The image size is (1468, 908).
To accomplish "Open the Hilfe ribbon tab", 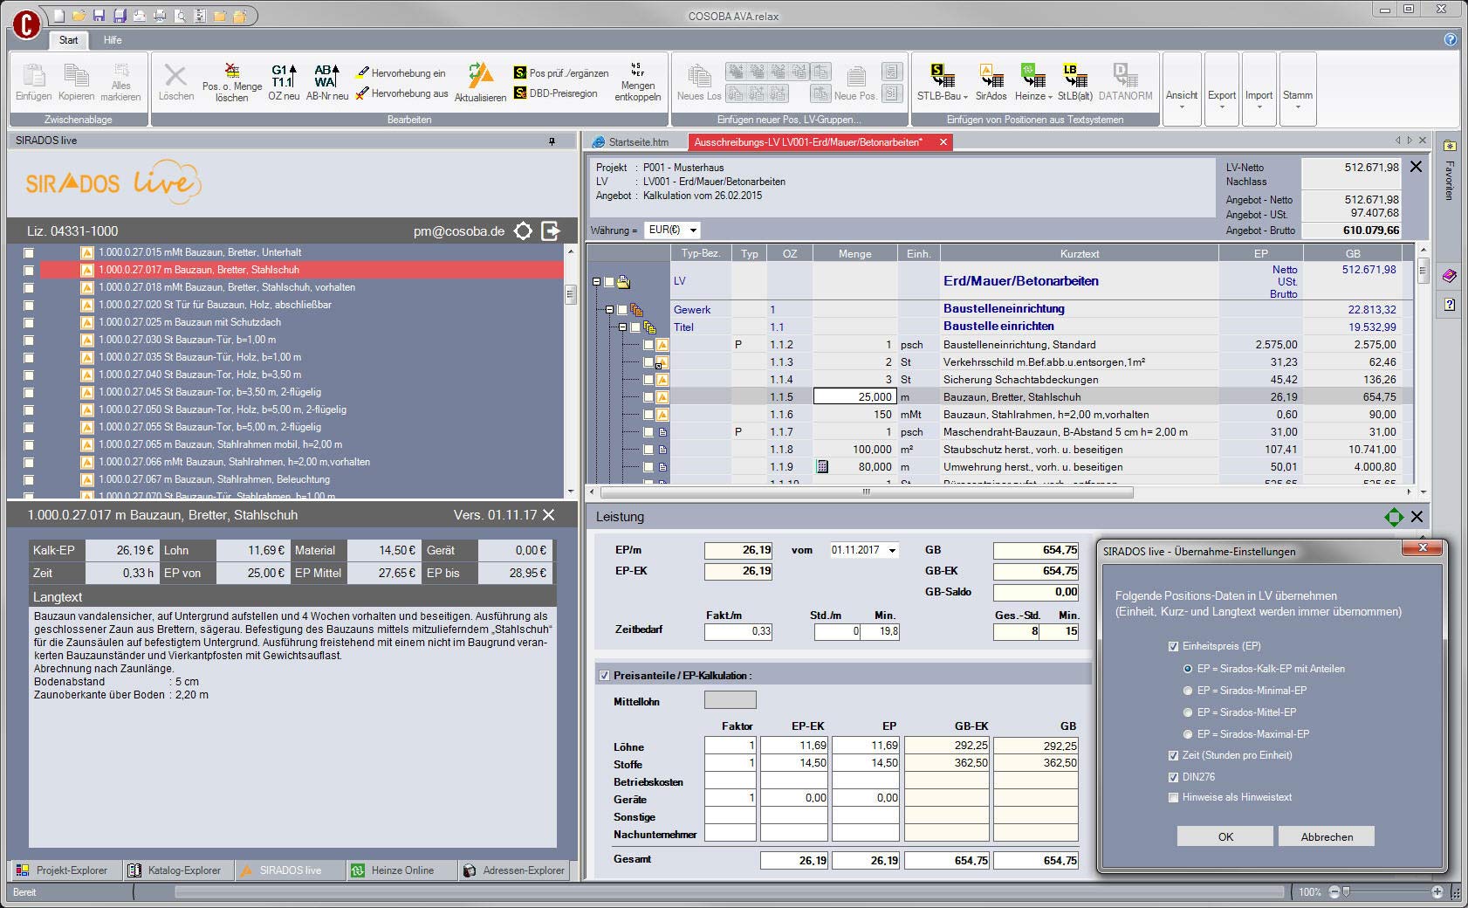I will click(x=113, y=40).
